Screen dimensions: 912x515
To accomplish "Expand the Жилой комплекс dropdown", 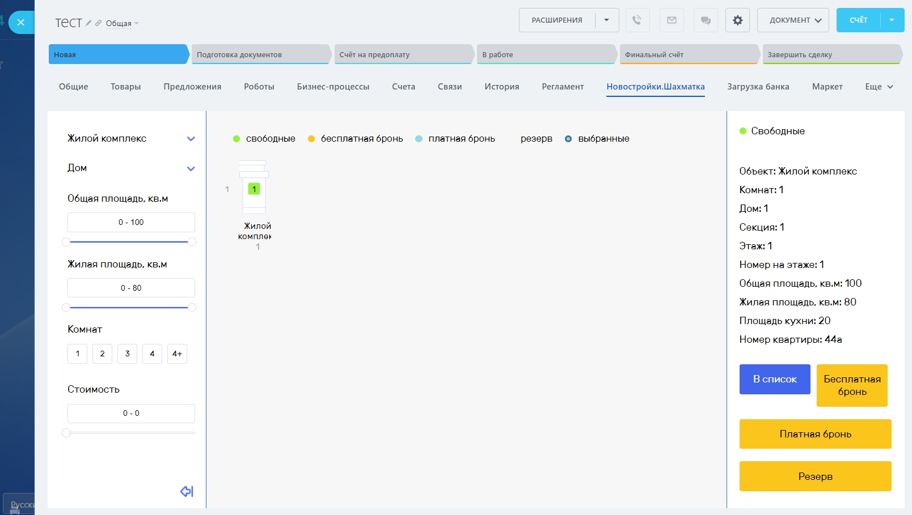I will click(191, 139).
